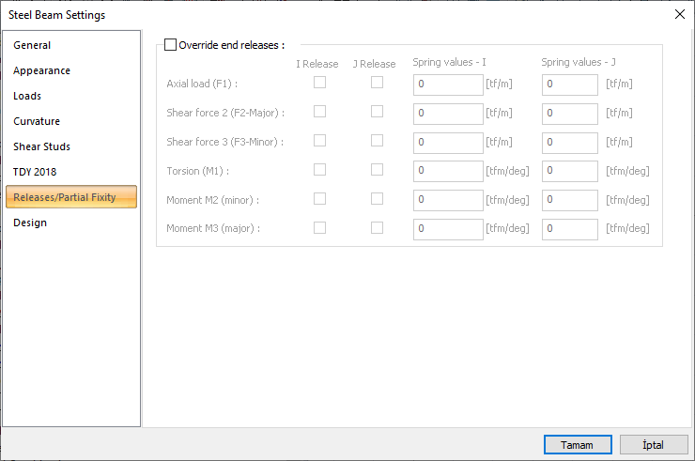Tick Axial load (F1) I Release checkbox

coord(319,83)
